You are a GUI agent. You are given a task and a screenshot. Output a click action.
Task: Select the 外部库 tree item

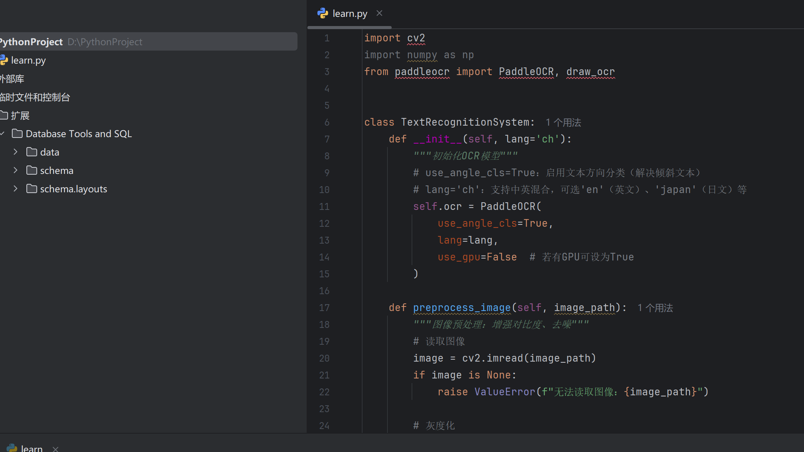click(x=12, y=79)
